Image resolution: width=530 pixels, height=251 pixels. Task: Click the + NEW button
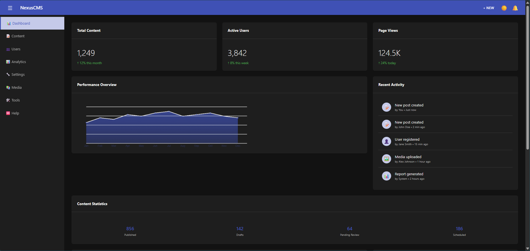[489, 8]
